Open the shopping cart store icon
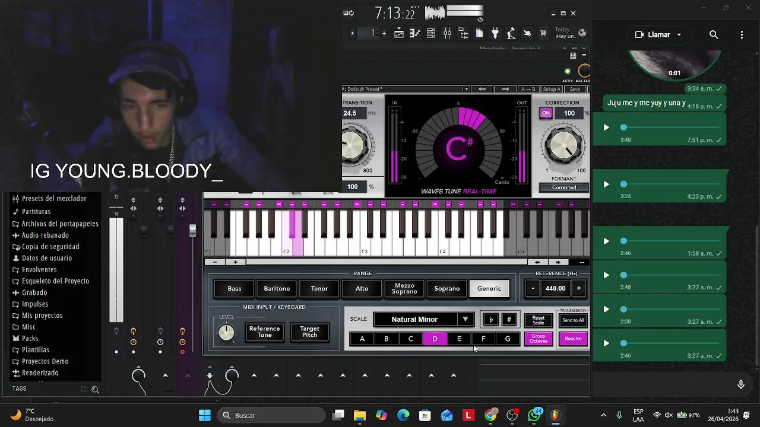760x427 pixels. 543,33
